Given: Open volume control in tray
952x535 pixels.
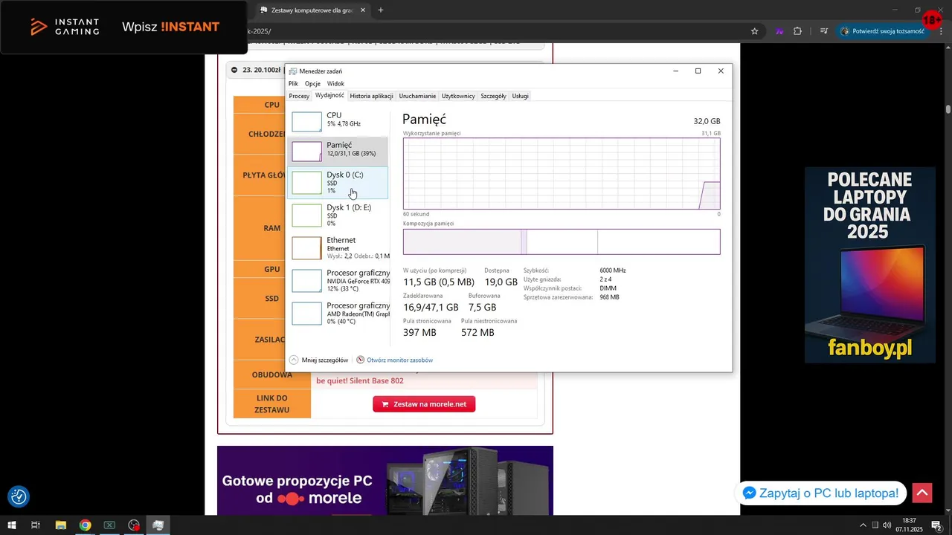Looking at the screenshot, I should point(887,525).
